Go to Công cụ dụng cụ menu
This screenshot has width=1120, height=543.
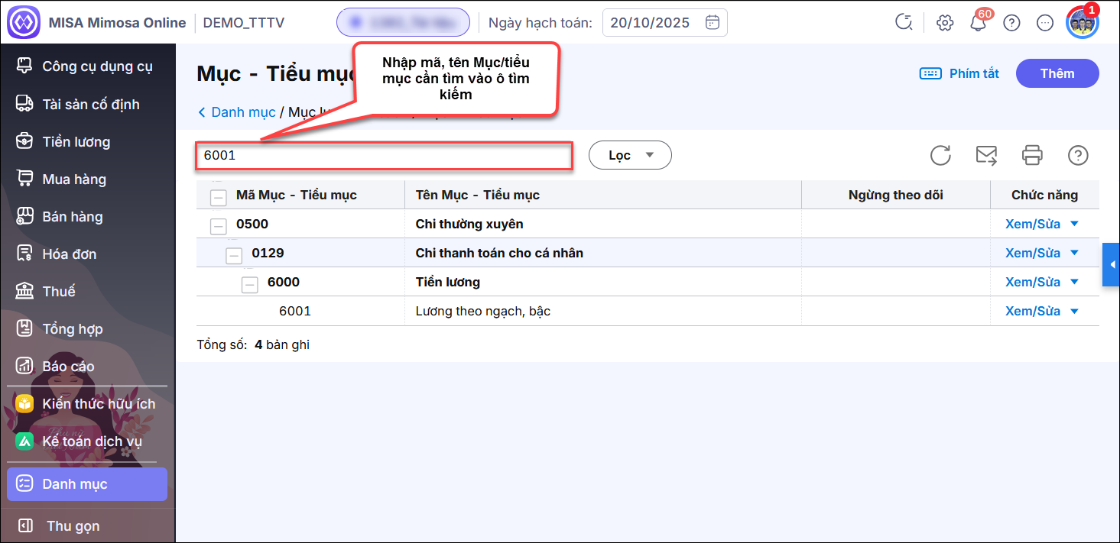(x=97, y=66)
